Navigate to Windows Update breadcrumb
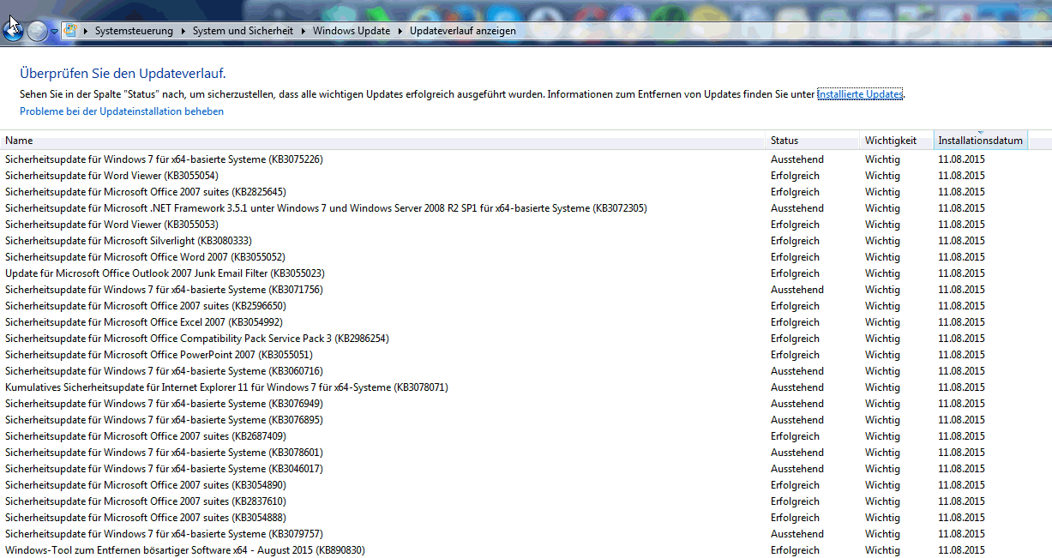The image size is (1052, 558). pos(351,31)
